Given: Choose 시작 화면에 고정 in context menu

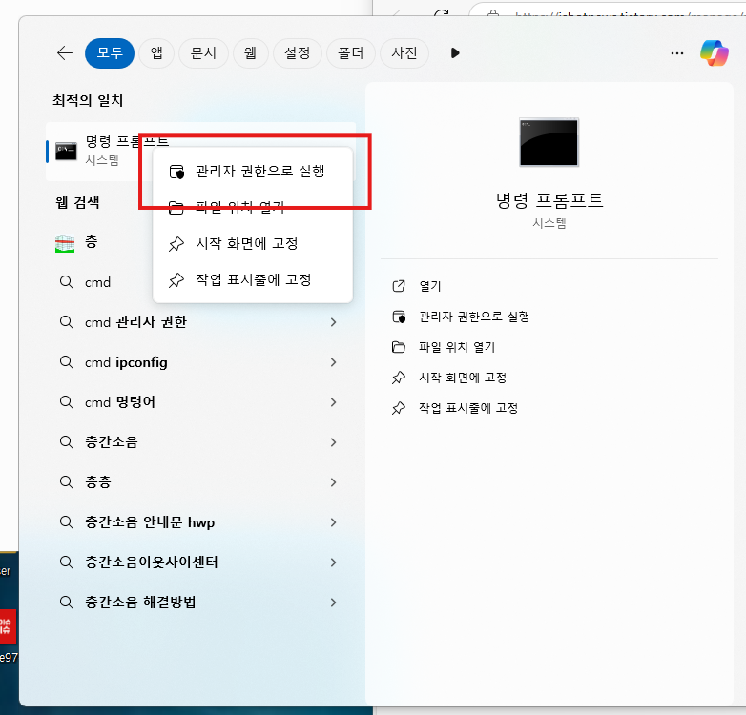Looking at the screenshot, I should 253,243.
